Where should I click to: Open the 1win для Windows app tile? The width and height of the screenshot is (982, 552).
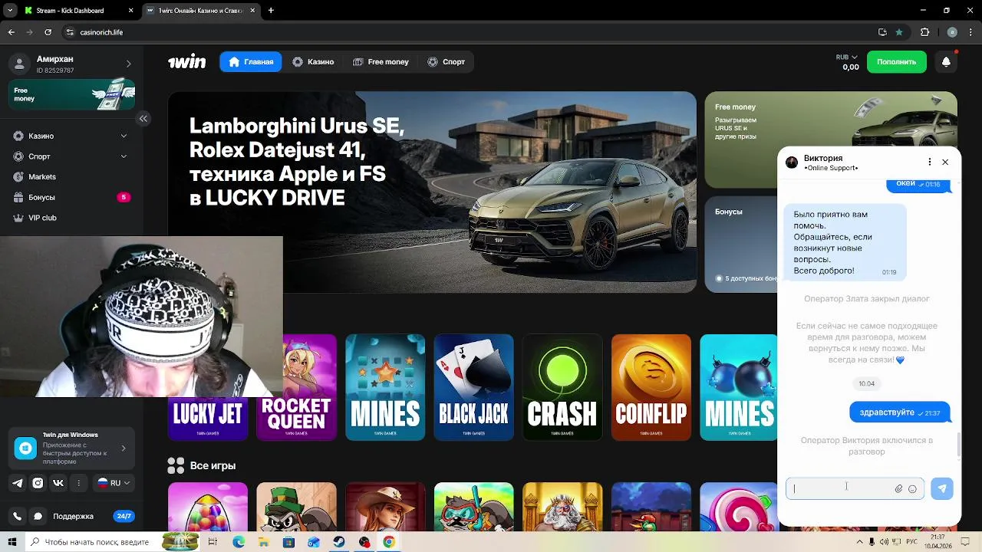(71, 448)
